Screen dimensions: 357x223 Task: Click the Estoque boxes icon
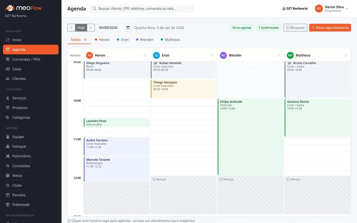pos(8,147)
